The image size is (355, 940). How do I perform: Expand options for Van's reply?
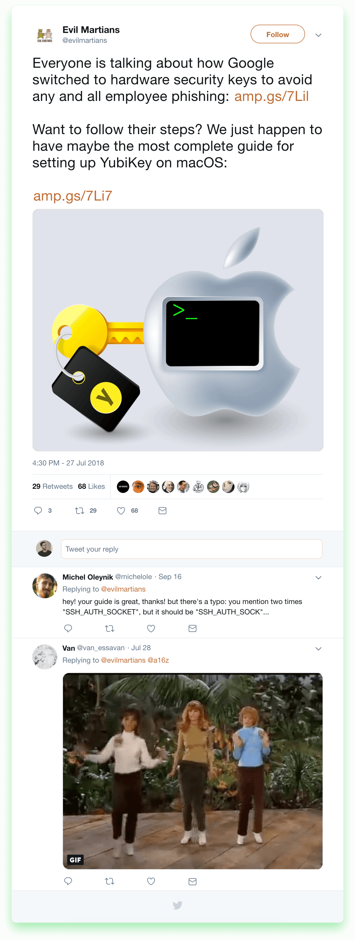point(318,648)
